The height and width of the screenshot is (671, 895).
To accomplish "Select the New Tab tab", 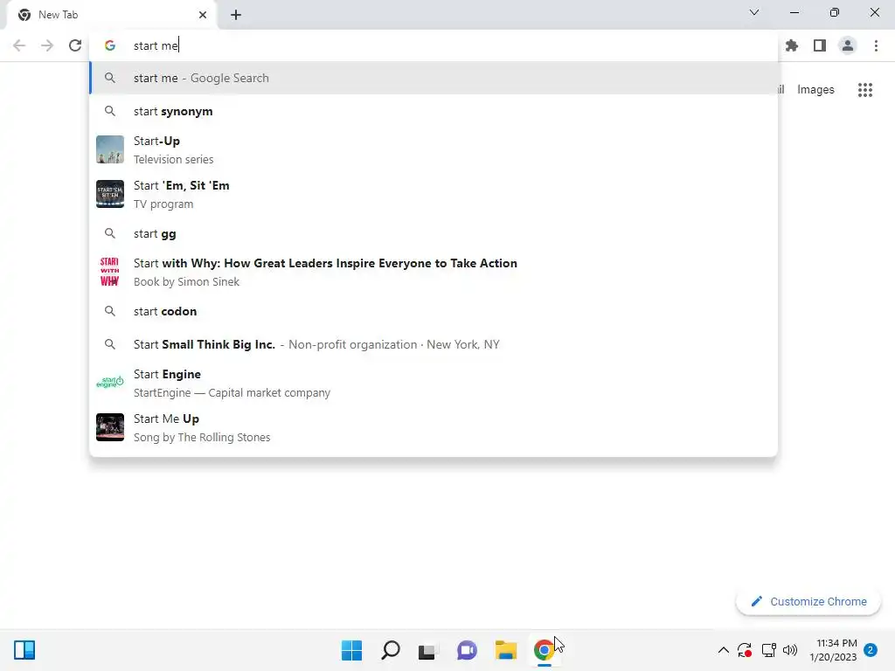I will [x=111, y=15].
